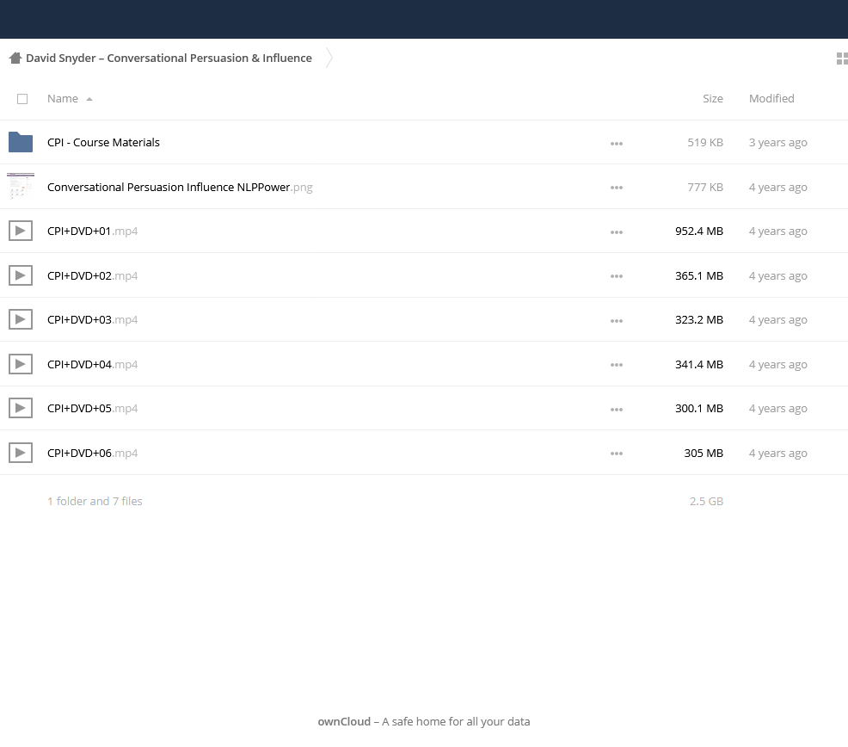Open the CPI+DVD+04.mp4 file name

pyautogui.click(x=93, y=364)
